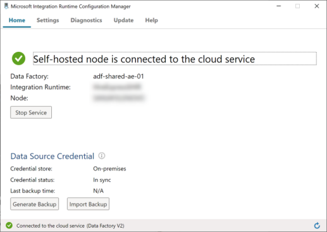The width and height of the screenshot is (327, 232).
Task: Click the small green status bar checkmark
Action: point(9,226)
